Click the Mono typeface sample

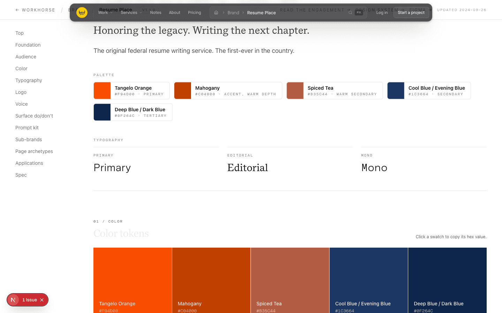[374, 168]
